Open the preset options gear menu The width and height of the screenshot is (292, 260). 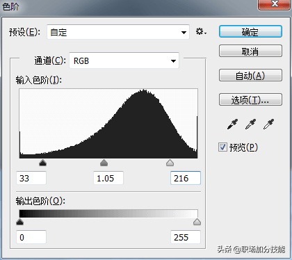(x=201, y=32)
